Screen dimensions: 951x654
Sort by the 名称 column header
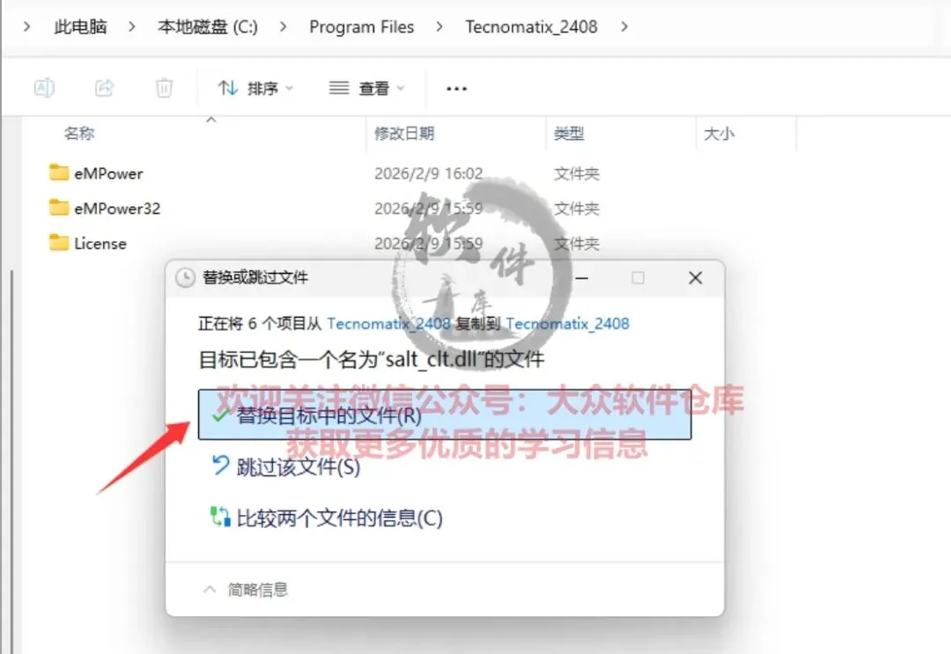click(79, 133)
